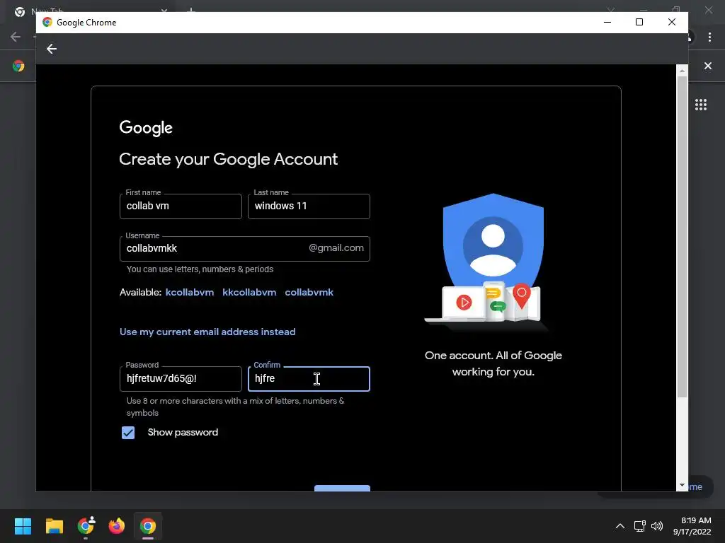Screen dimensions: 725x543
Task: Click the Google logo text
Action: point(146,128)
